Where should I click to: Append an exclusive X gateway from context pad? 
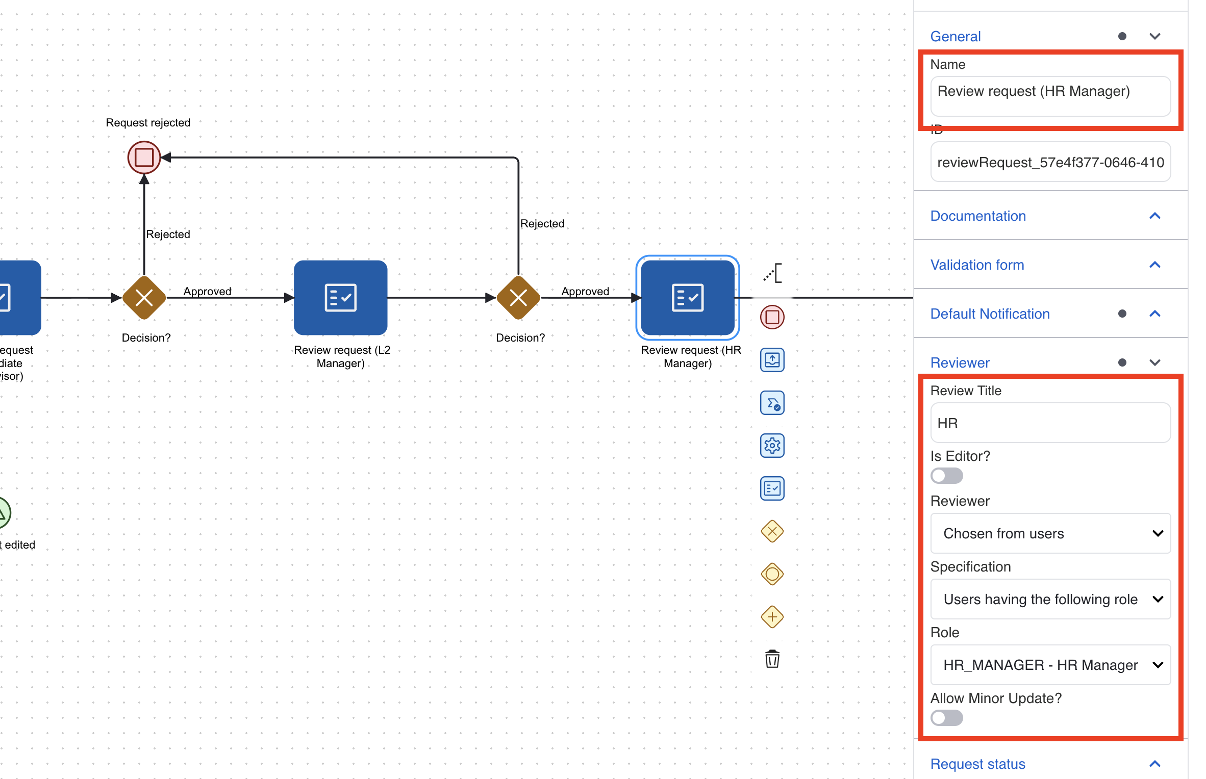tap(772, 531)
